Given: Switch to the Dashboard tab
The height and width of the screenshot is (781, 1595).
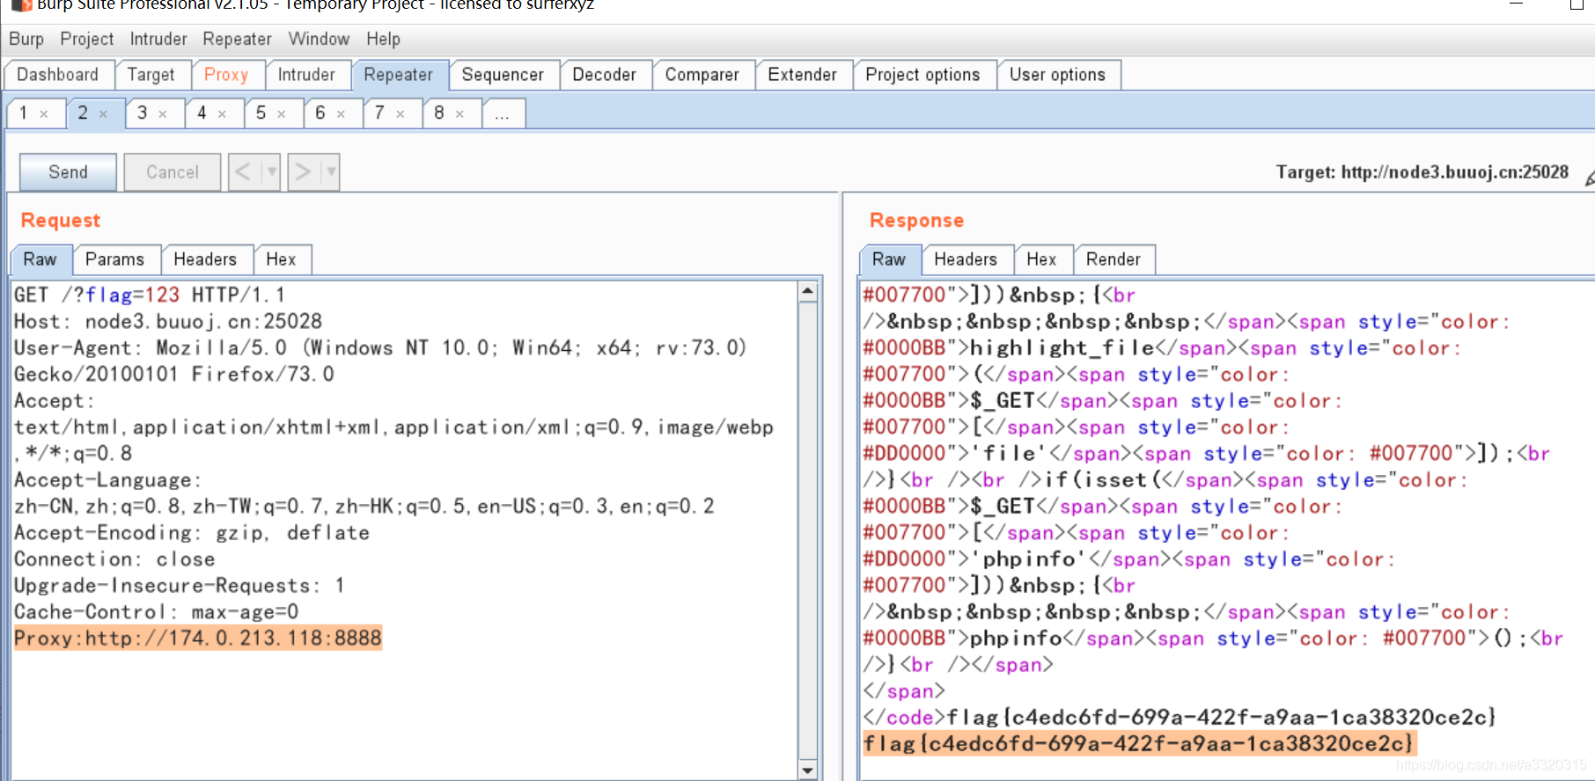Looking at the screenshot, I should [58, 75].
